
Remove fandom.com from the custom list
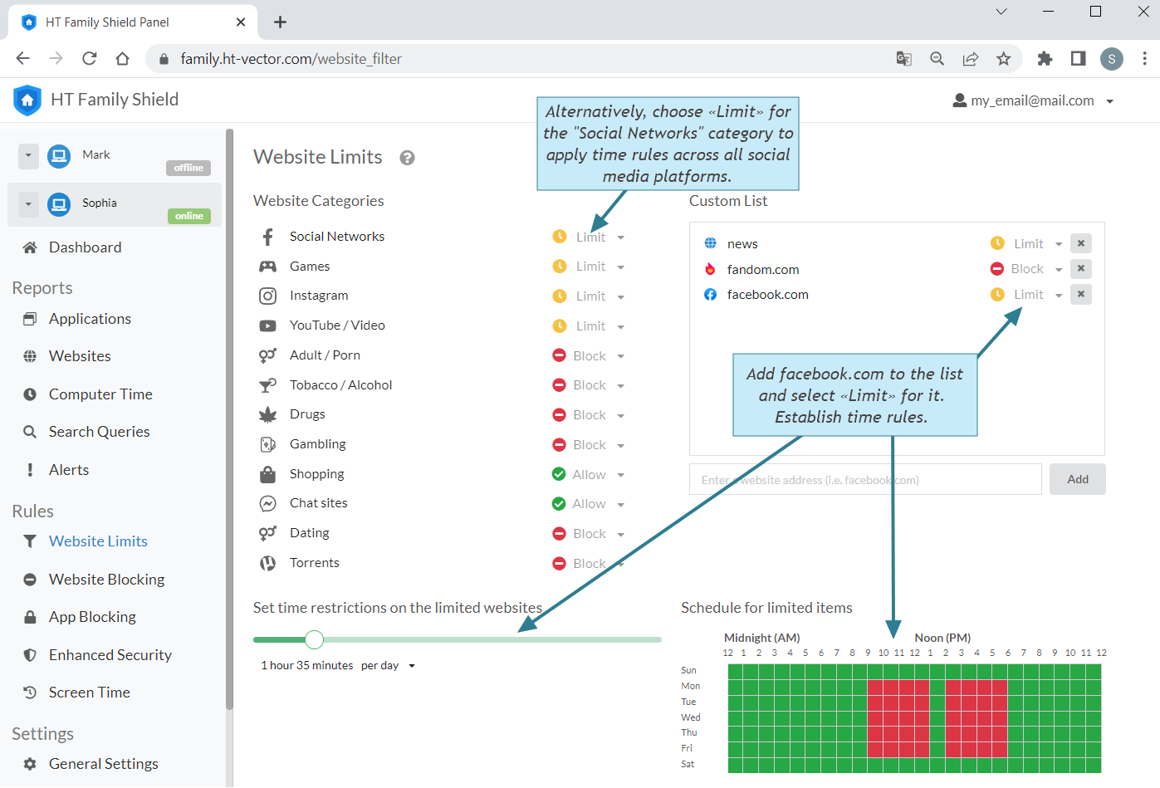click(1080, 268)
